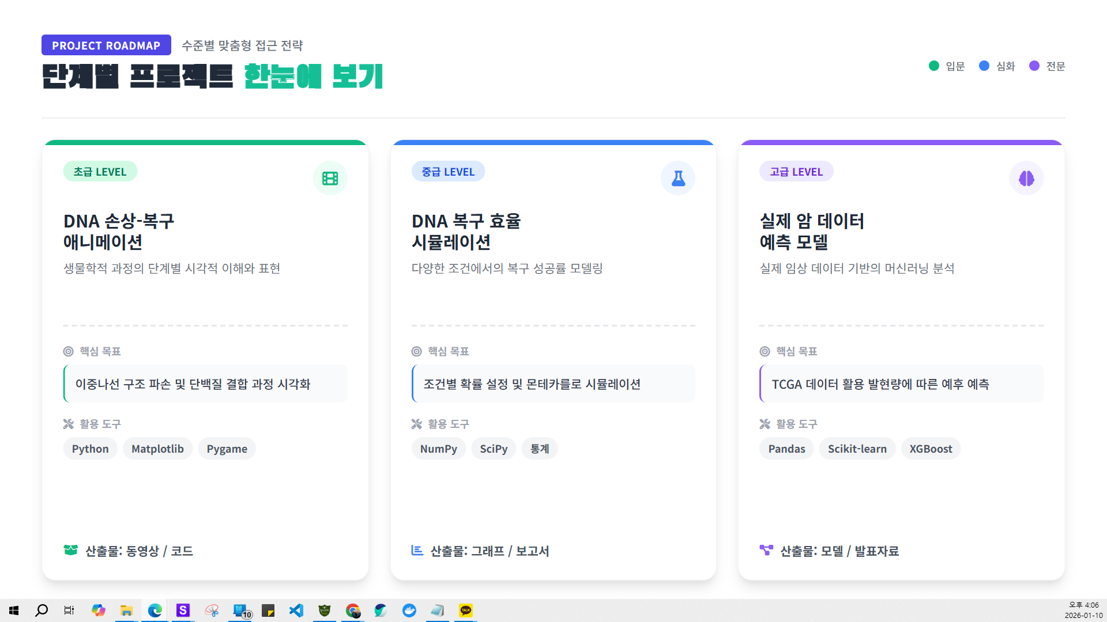Viewport: 1107px width, 622px height.
Task: Click the TCGA 데이터 core goal box
Action: (x=901, y=384)
